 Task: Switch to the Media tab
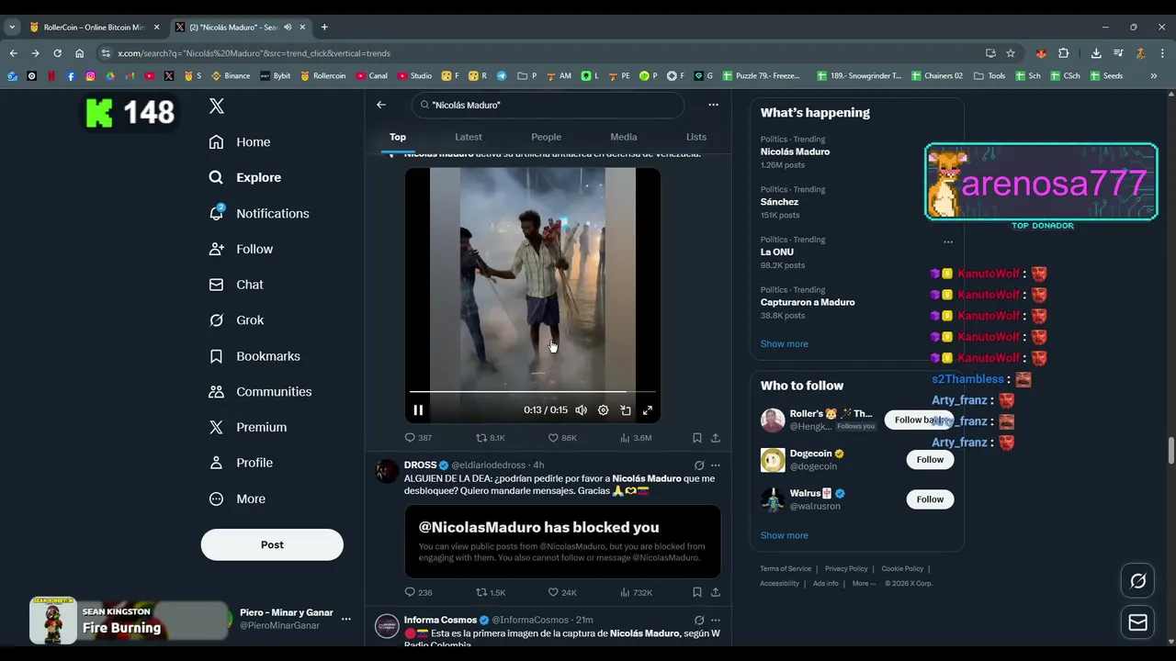pos(624,137)
